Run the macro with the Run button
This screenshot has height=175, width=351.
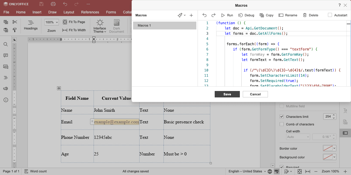pyautogui.click(x=227, y=15)
